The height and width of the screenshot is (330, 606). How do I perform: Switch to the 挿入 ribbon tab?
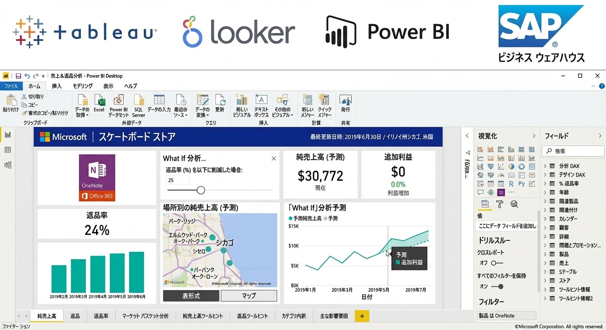tap(57, 86)
